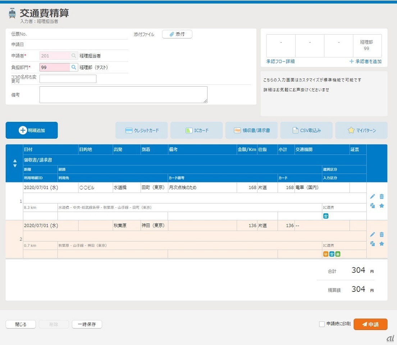Click the orange 早 badge in row 2
Viewport: 397px width, 345px height.
click(x=326, y=254)
